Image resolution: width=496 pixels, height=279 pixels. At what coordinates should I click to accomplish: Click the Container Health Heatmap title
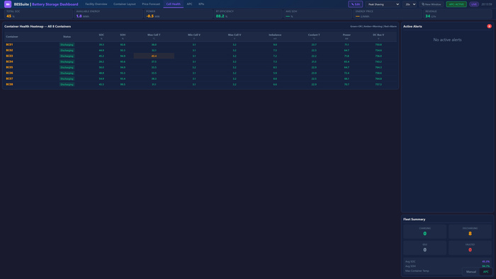[38, 26]
